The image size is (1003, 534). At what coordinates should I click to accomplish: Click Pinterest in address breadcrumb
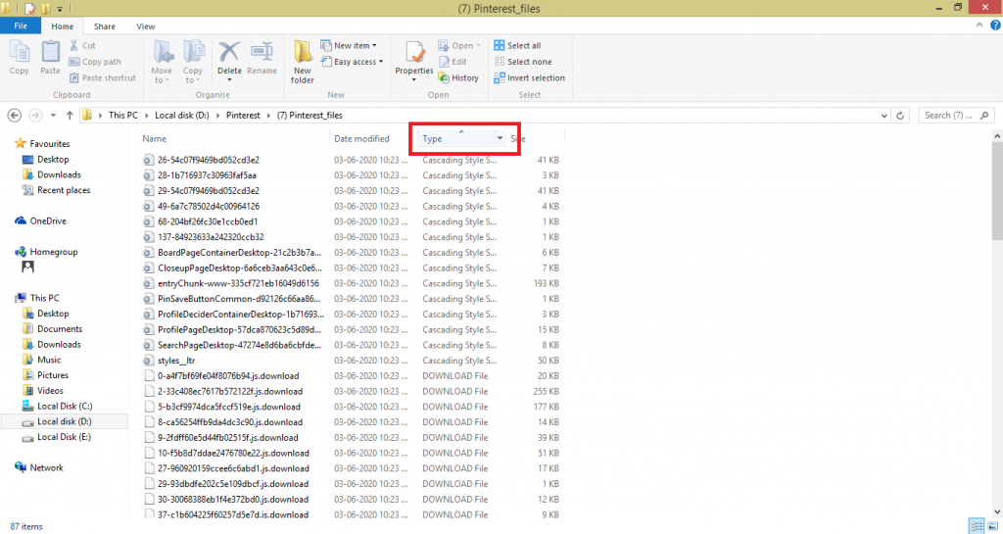click(243, 116)
